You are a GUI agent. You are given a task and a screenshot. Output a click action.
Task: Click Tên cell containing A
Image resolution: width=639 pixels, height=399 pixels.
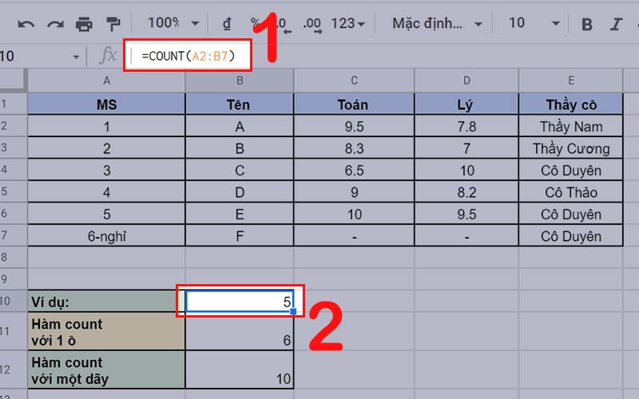click(240, 126)
